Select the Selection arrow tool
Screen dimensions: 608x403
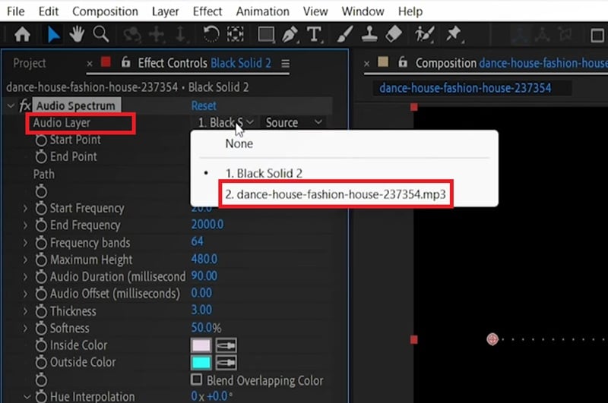[x=53, y=35]
